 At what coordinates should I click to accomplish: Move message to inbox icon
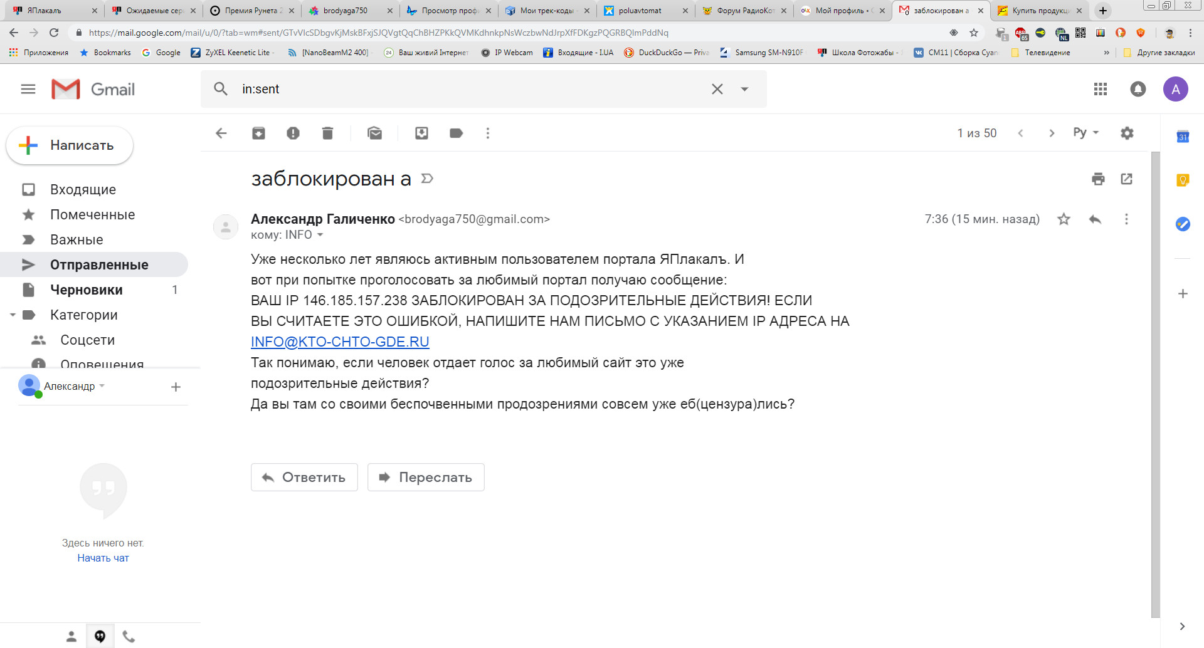point(421,133)
